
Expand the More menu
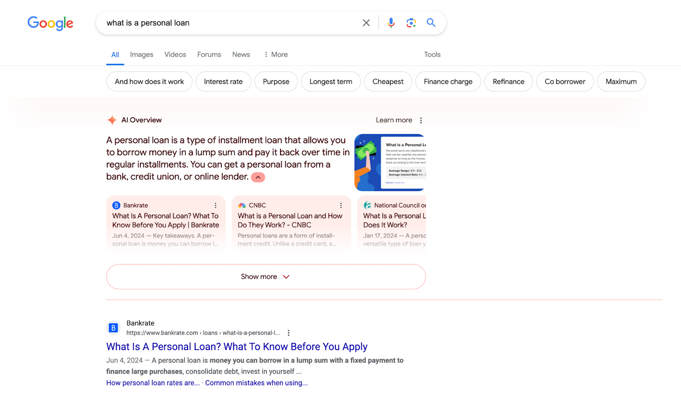pos(275,54)
